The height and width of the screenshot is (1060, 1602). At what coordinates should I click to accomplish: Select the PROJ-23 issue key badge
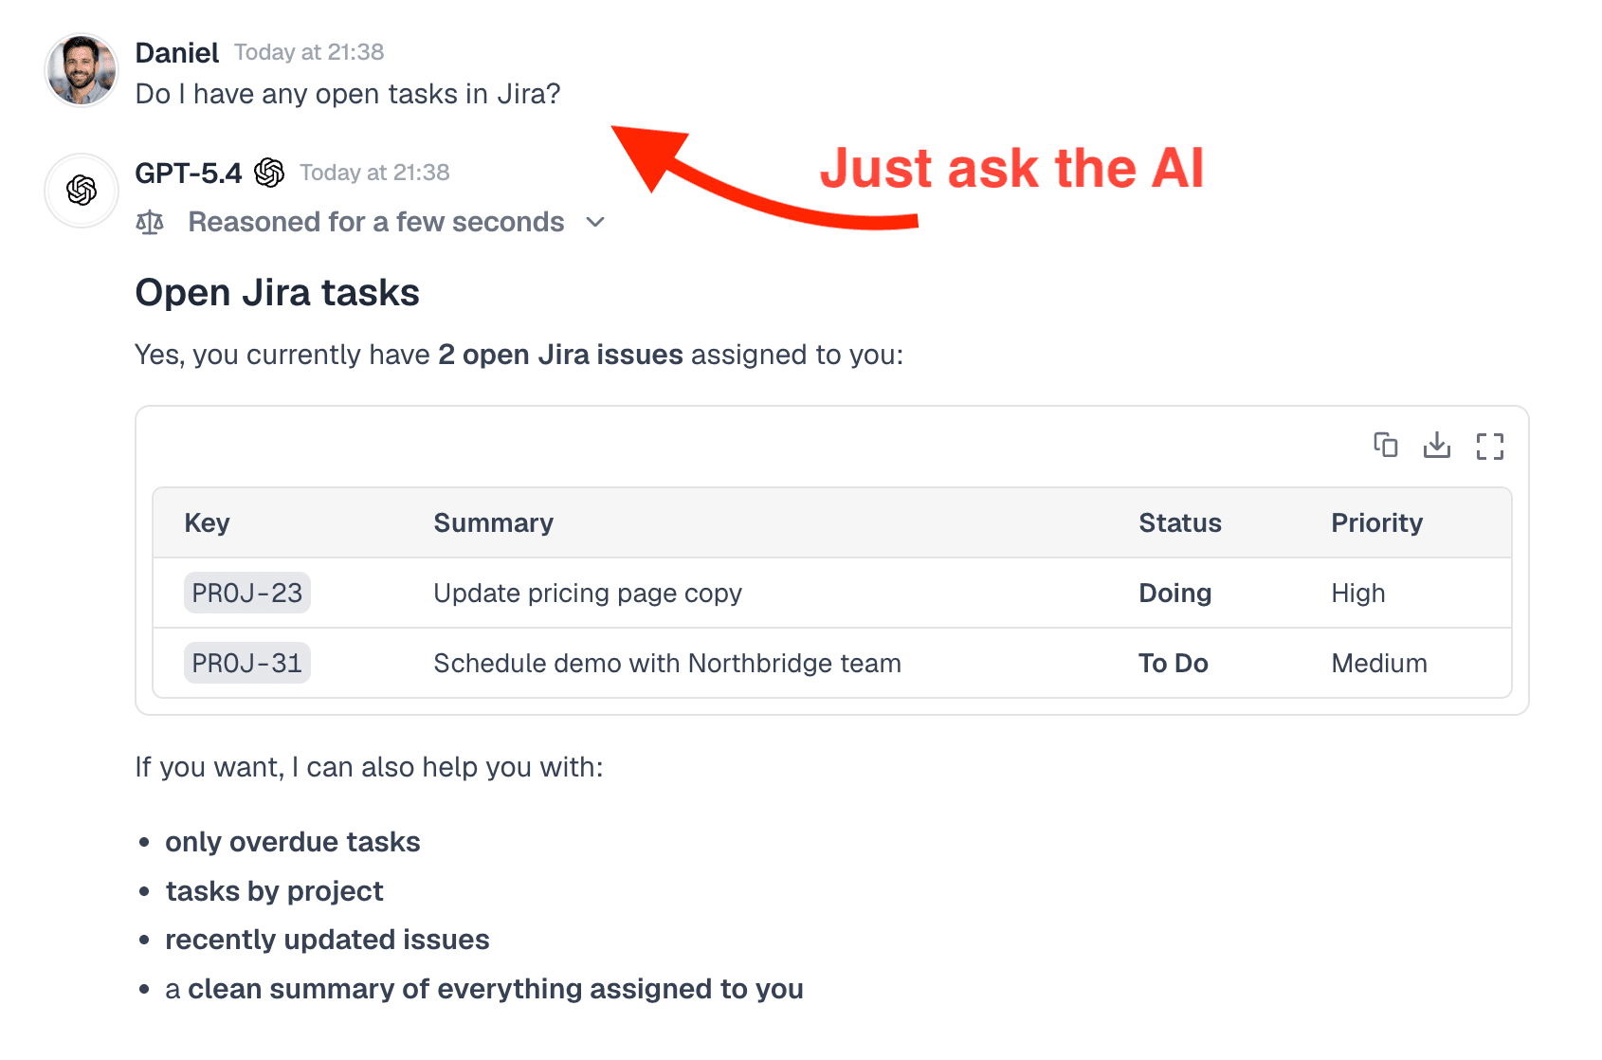click(x=246, y=593)
